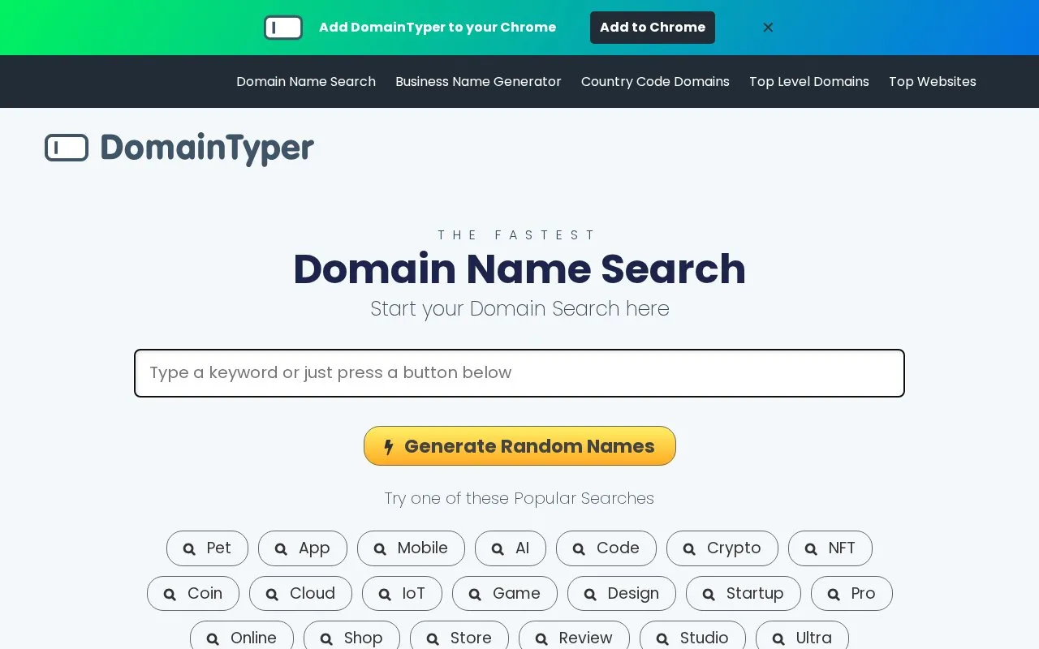Viewport: 1039px width, 649px height.
Task: Click Generate Random Names button
Action: click(x=519, y=446)
